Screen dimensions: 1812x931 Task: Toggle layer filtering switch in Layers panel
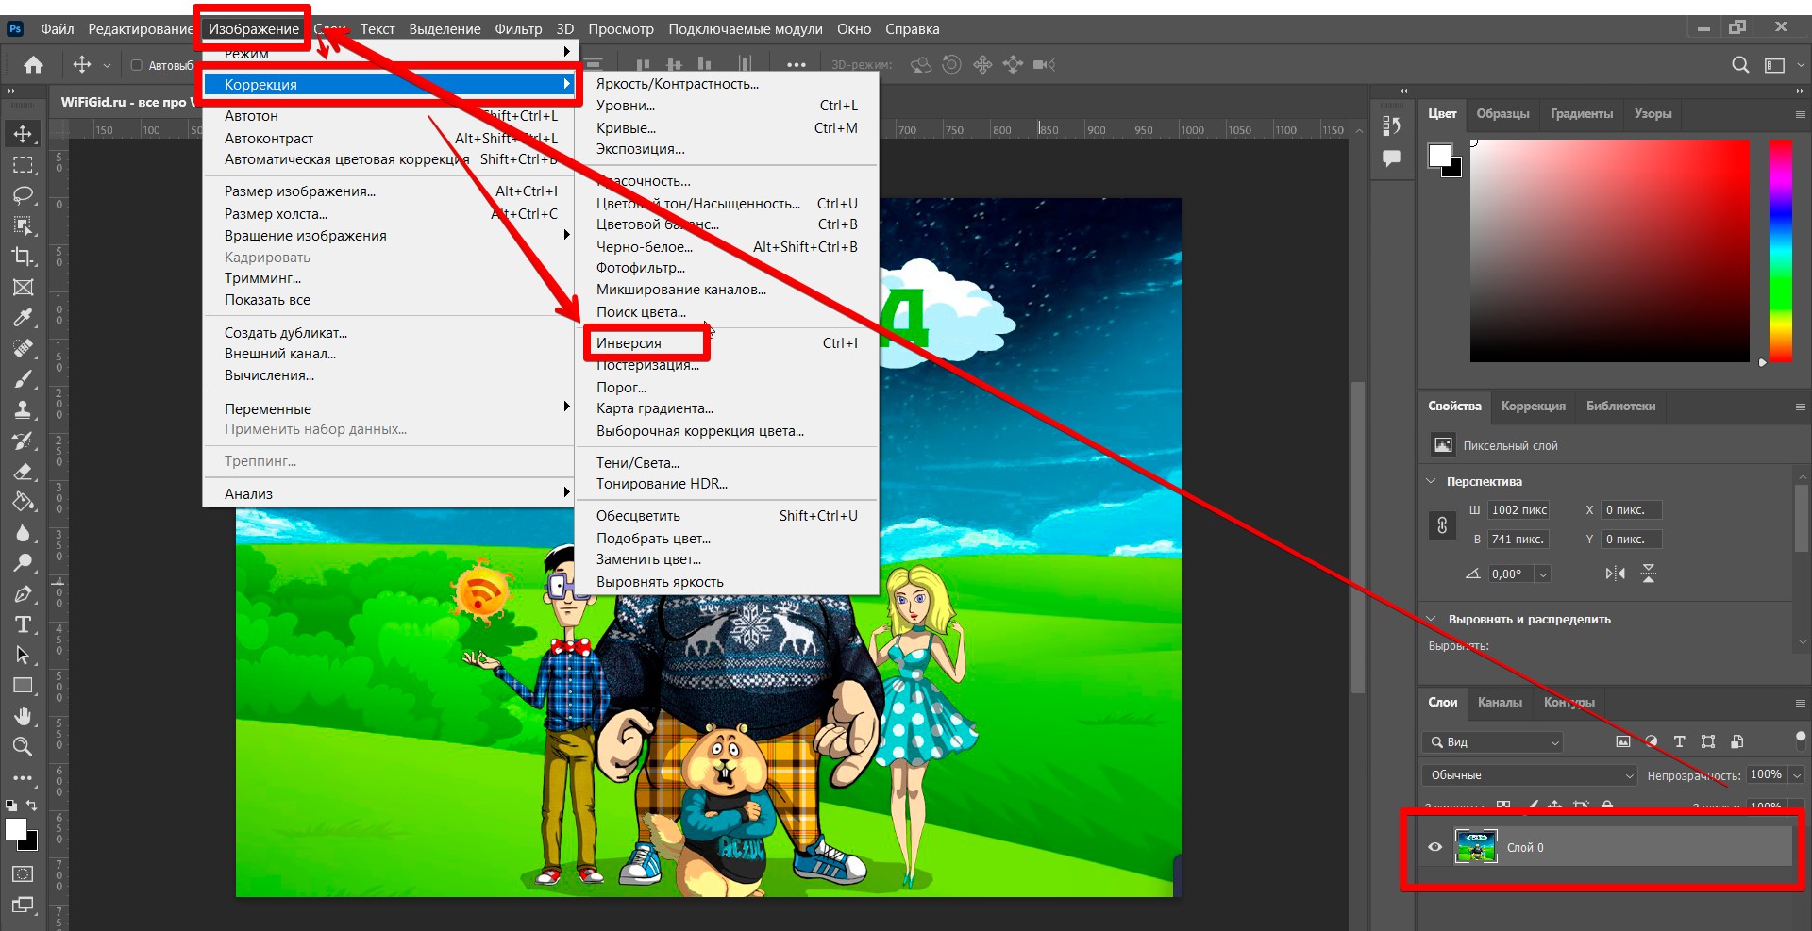pos(1800,740)
